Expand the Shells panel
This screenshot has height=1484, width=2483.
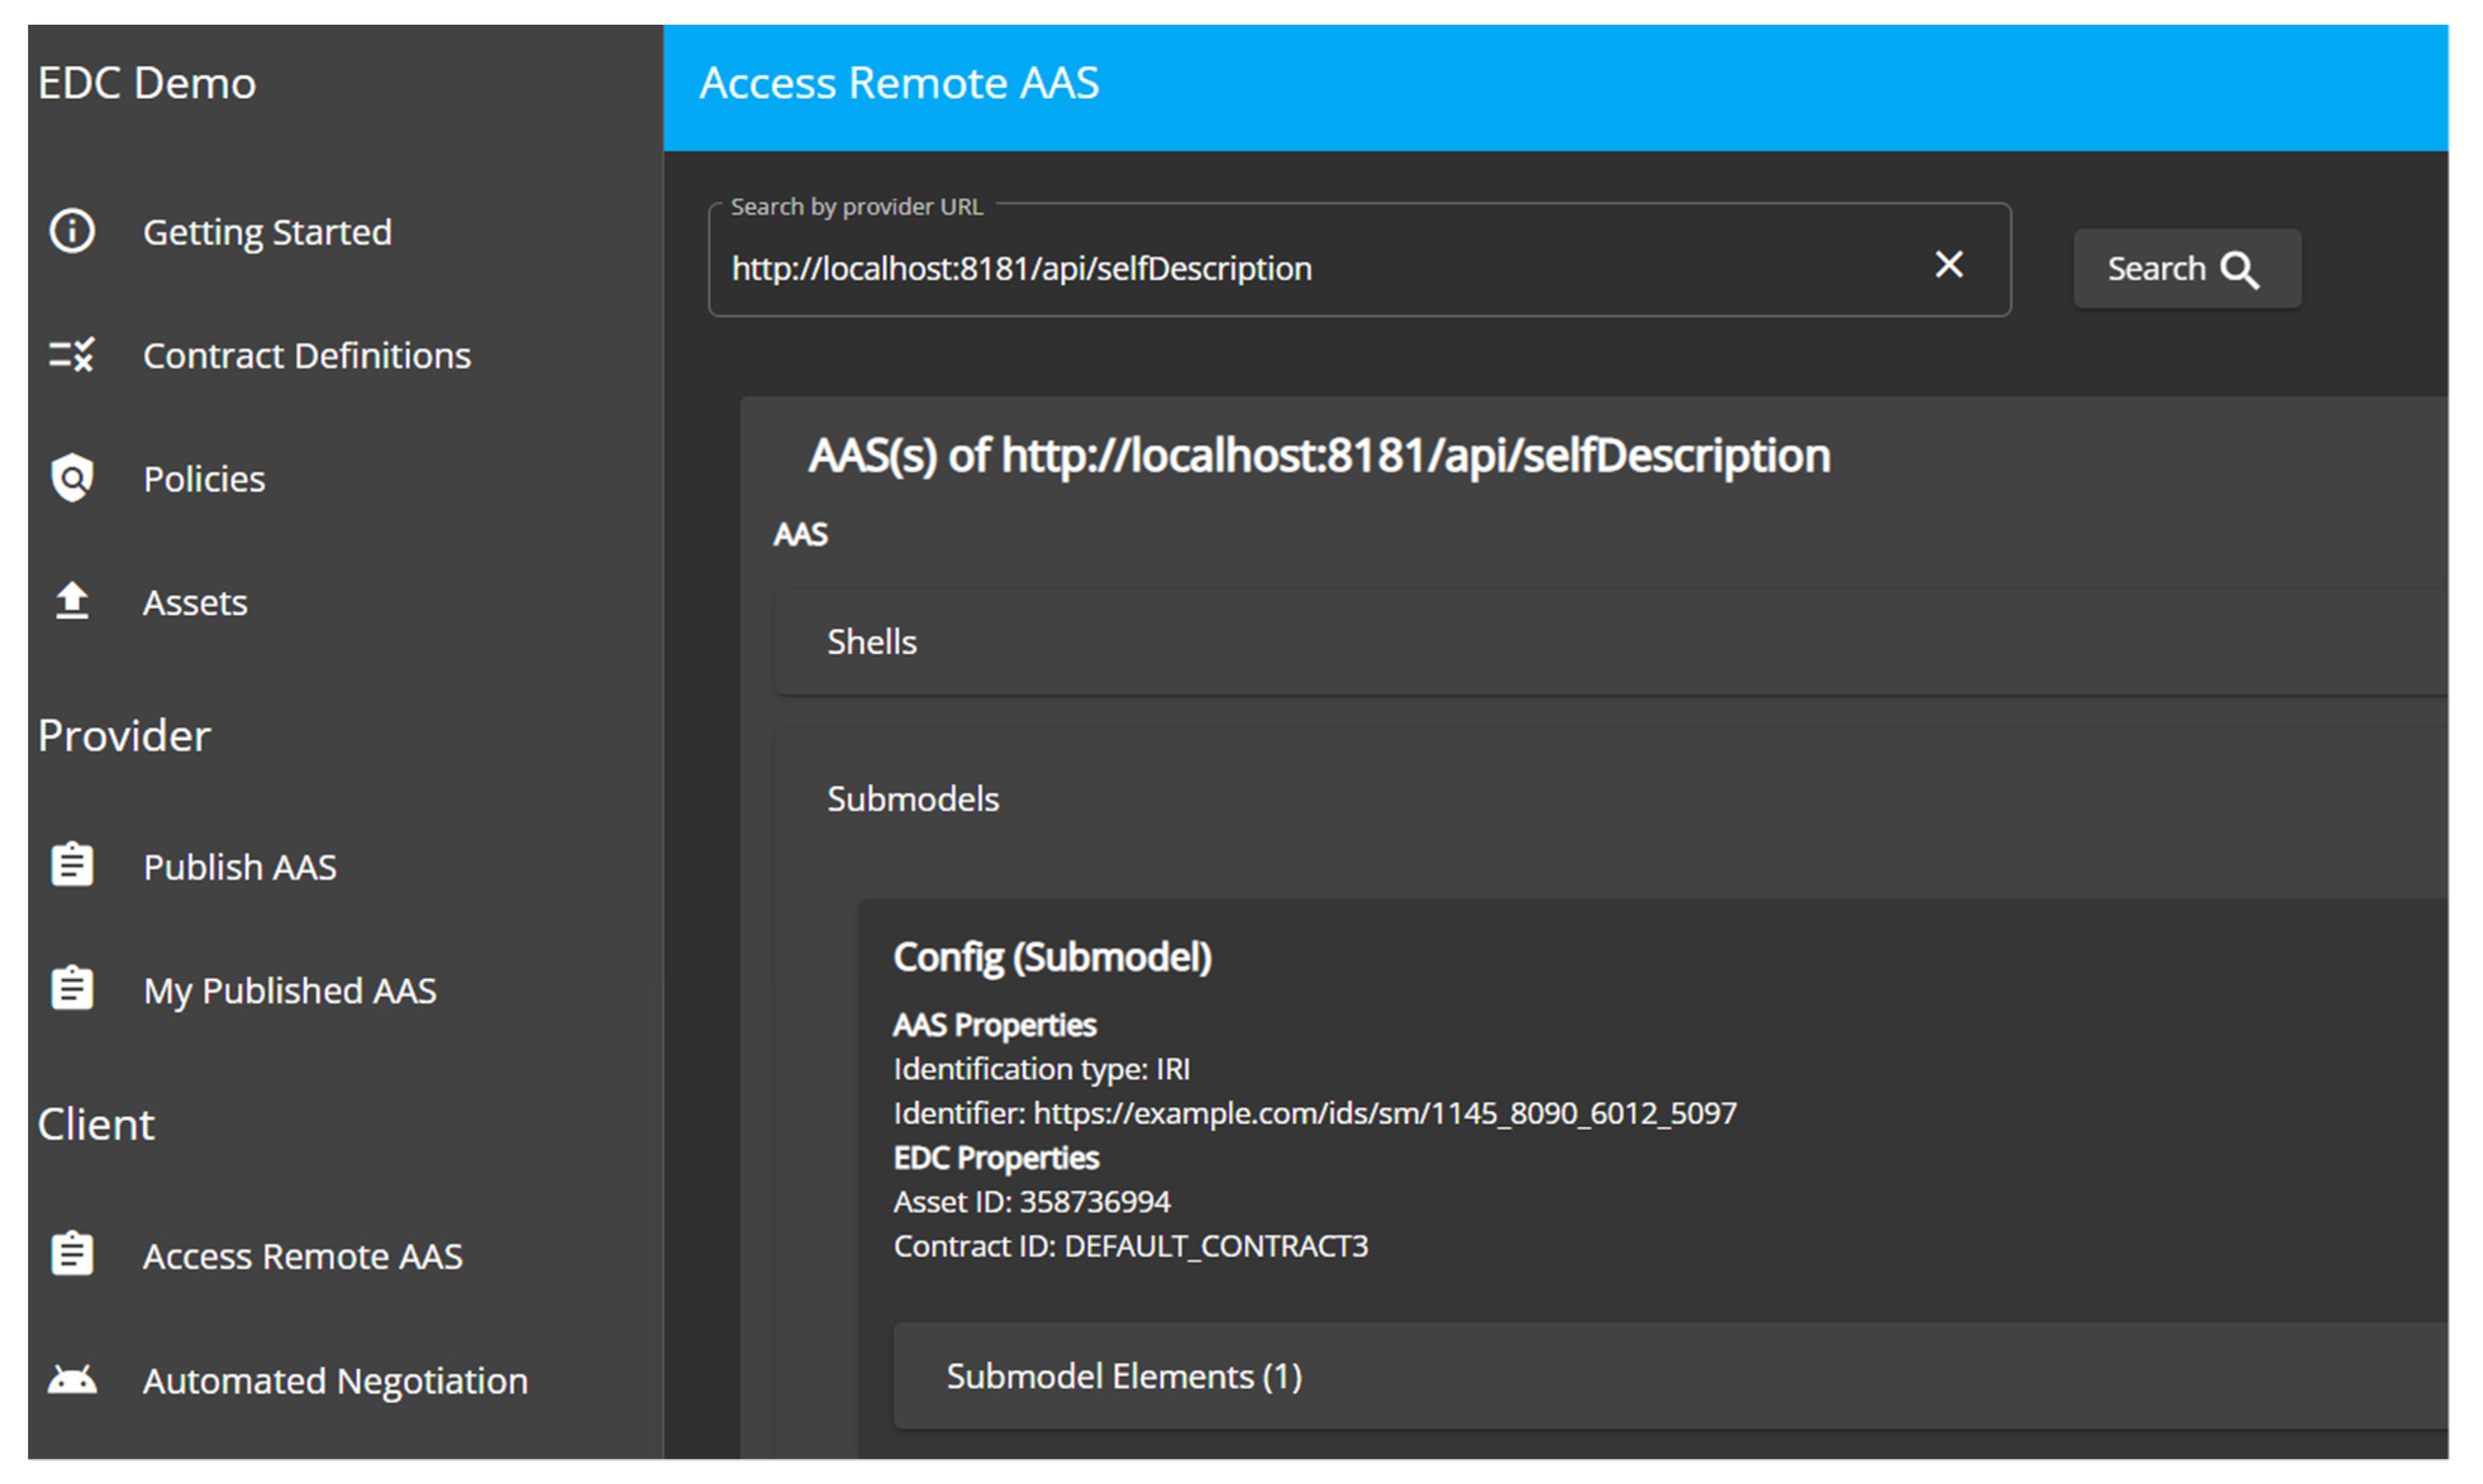coord(1610,641)
